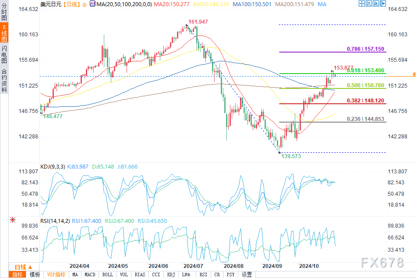
Task: Open the VIP指标 tab
Action: tap(56, 274)
